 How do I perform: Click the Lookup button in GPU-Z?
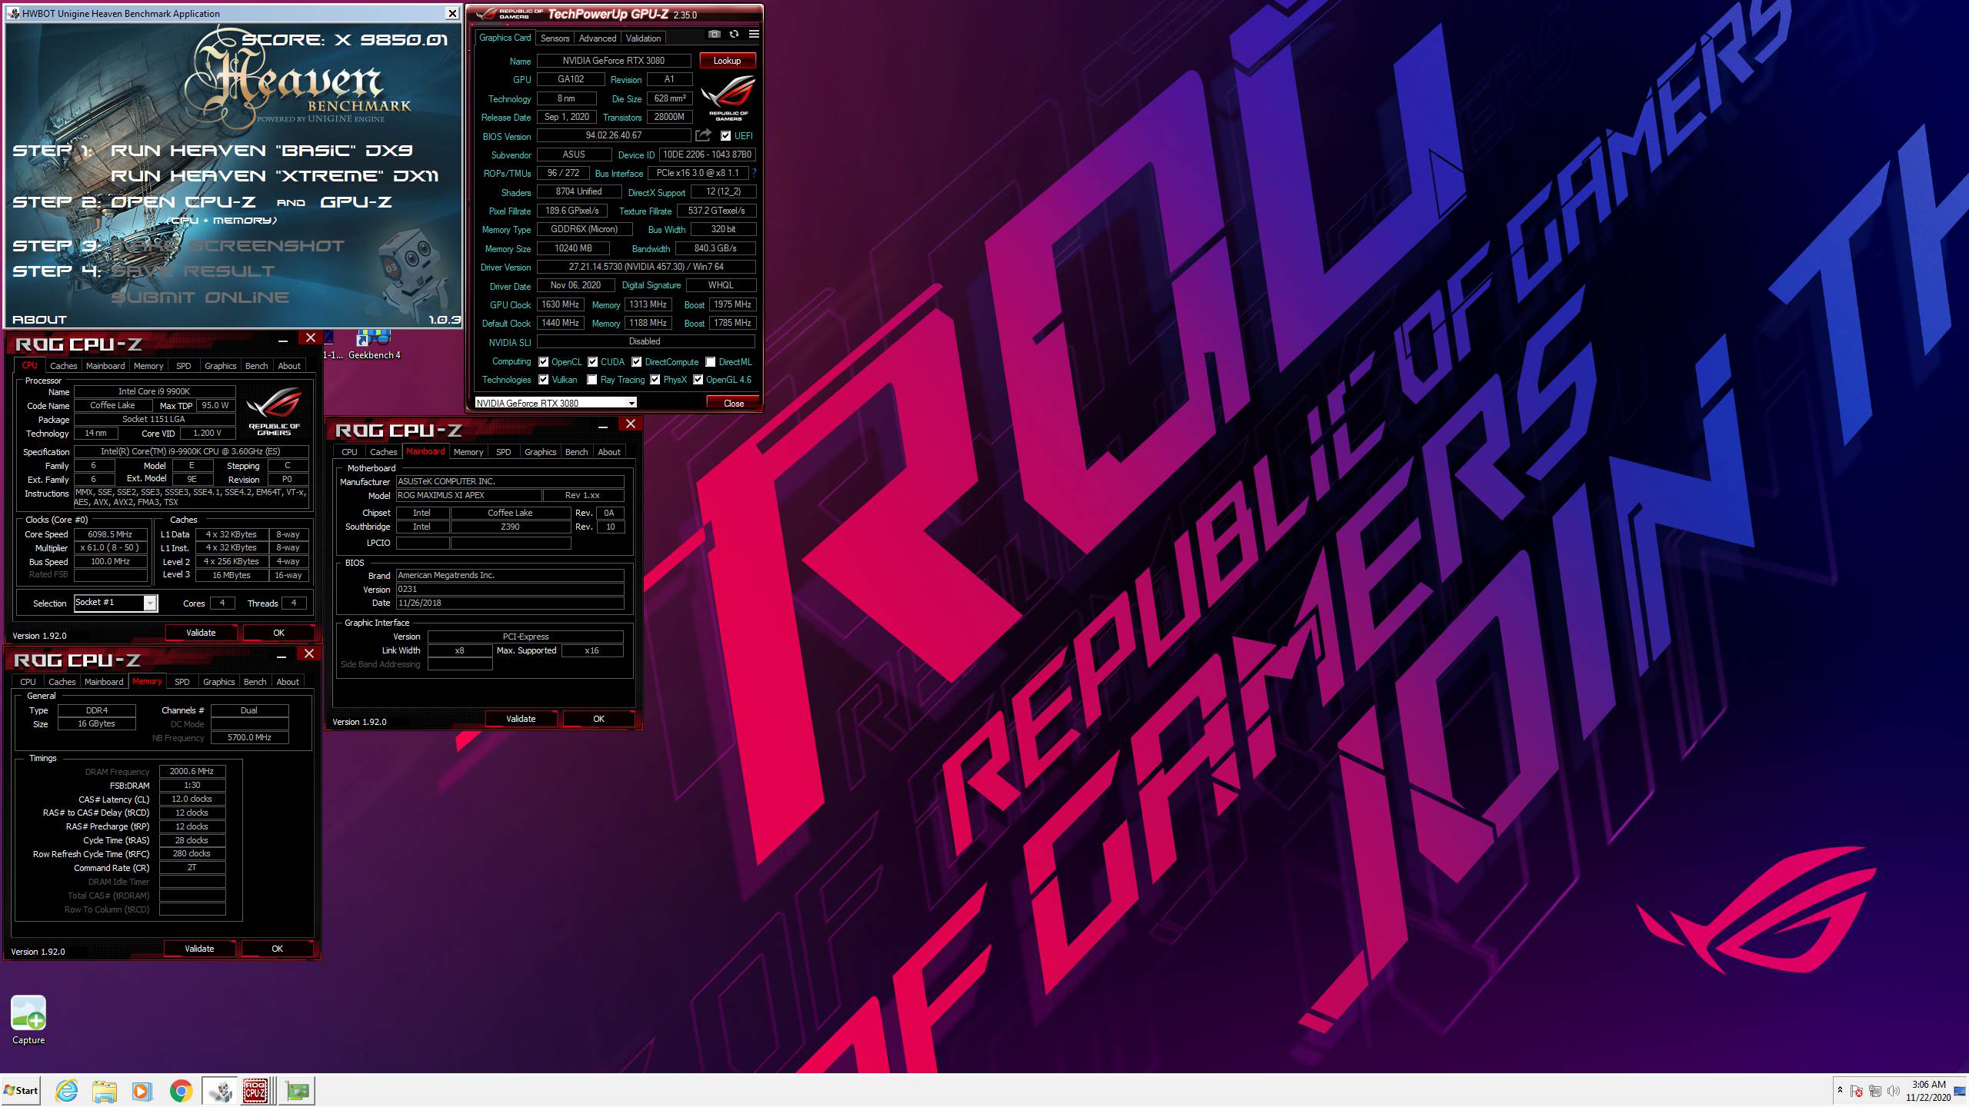point(728,61)
